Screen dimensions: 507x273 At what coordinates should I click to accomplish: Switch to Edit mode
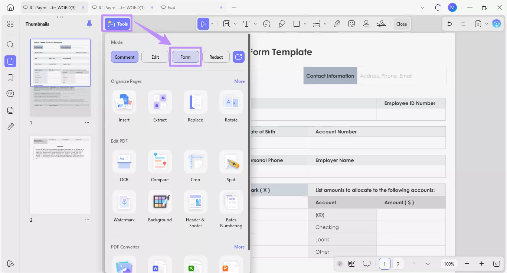155,56
